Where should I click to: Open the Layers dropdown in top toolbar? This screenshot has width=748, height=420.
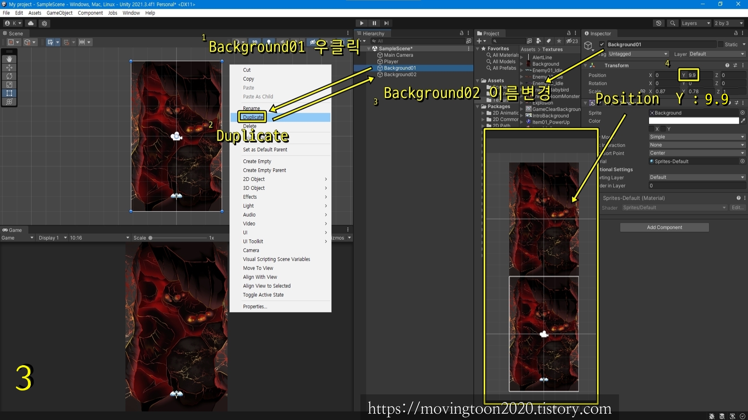coord(696,23)
